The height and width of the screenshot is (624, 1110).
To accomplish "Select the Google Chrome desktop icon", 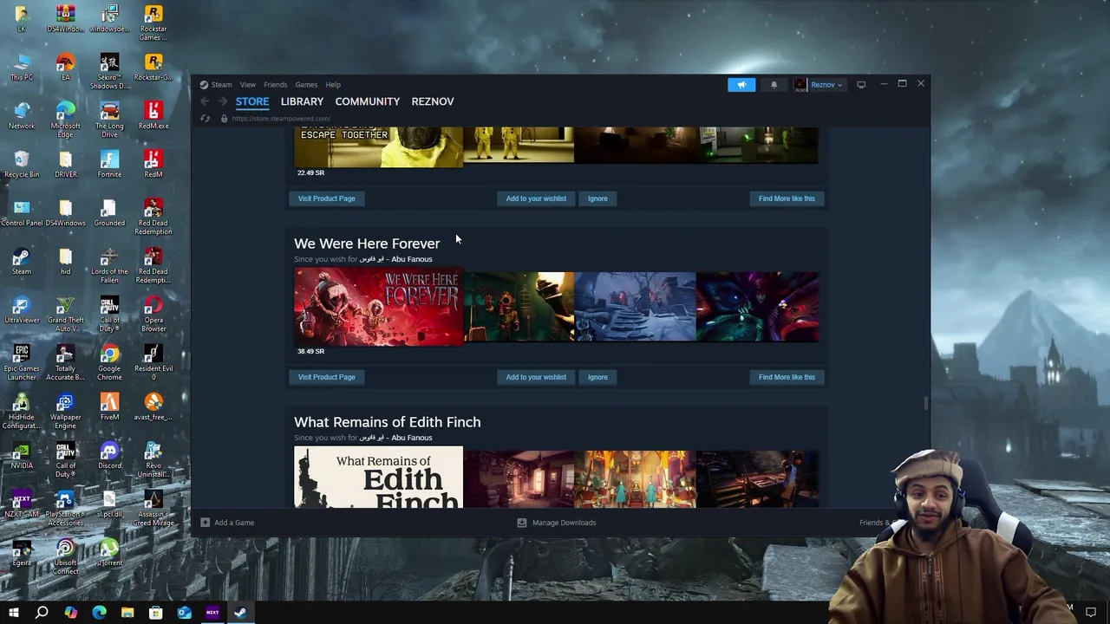I will click(x=109, y=362).
